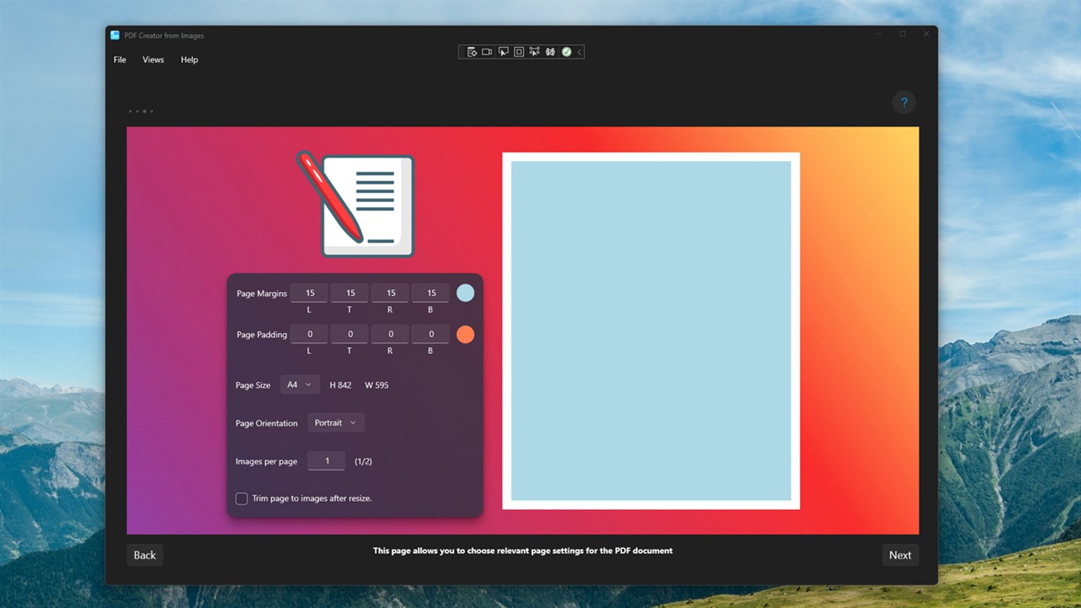Click the recording settings icon in the toolbar
Image resolution: width=1081 pixels, height=608 pixels.
(x=472, y=51)
